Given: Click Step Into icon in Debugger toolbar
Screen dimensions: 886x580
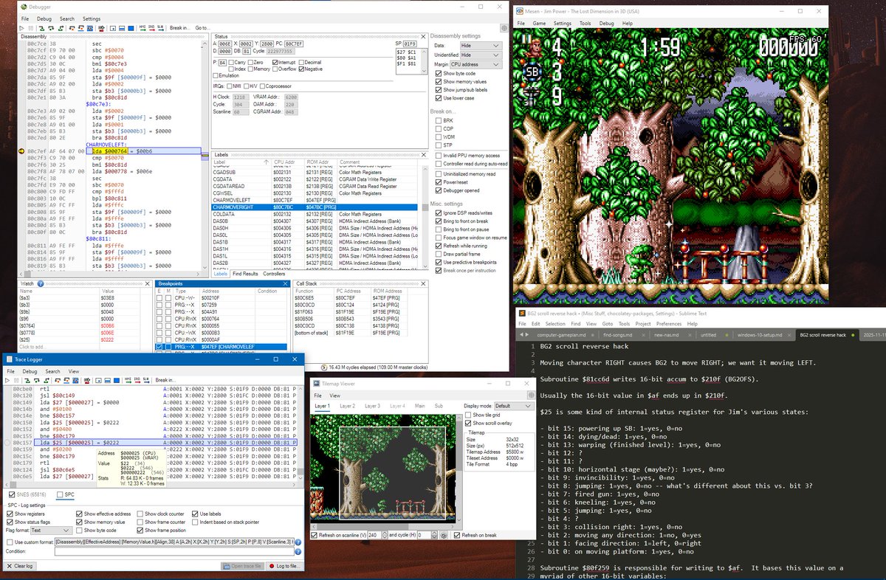Looking at the screenshot, I should 41,28.
